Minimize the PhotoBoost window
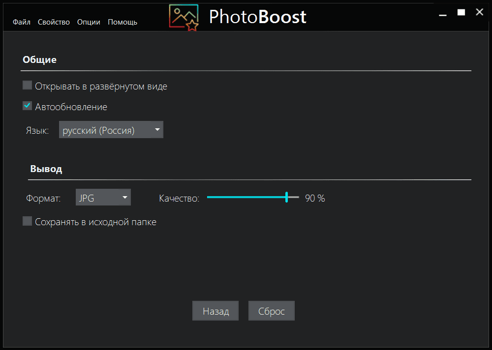The height and width of the screenshot is (350, 492). coord(443,14)
